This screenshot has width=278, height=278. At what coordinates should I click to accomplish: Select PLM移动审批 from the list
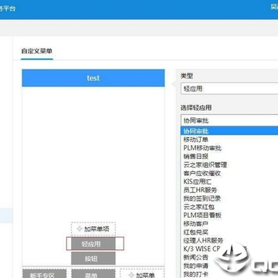202,148
